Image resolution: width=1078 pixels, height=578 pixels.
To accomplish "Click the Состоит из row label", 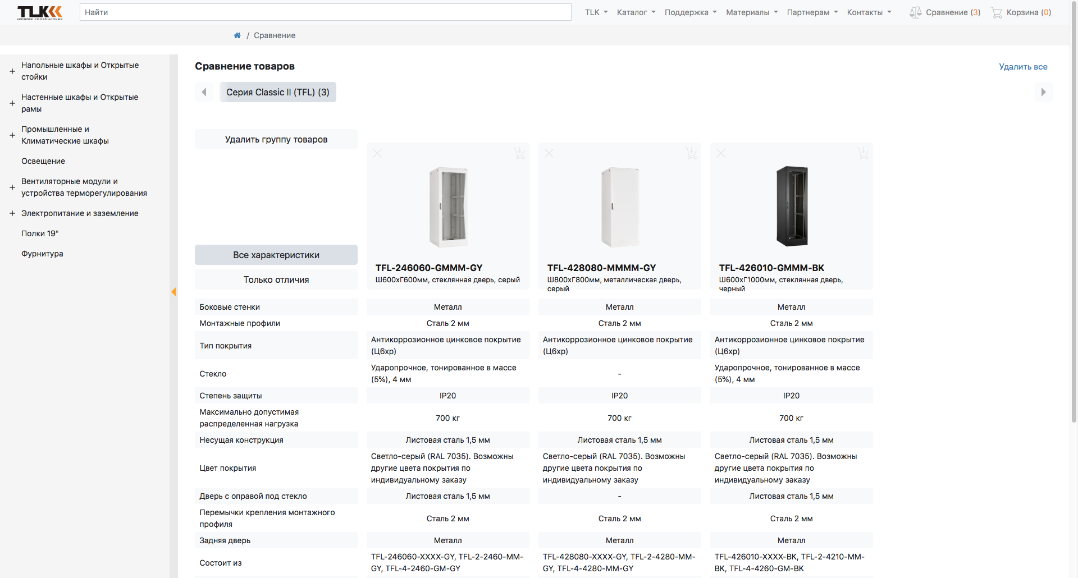I will [221, 563].
